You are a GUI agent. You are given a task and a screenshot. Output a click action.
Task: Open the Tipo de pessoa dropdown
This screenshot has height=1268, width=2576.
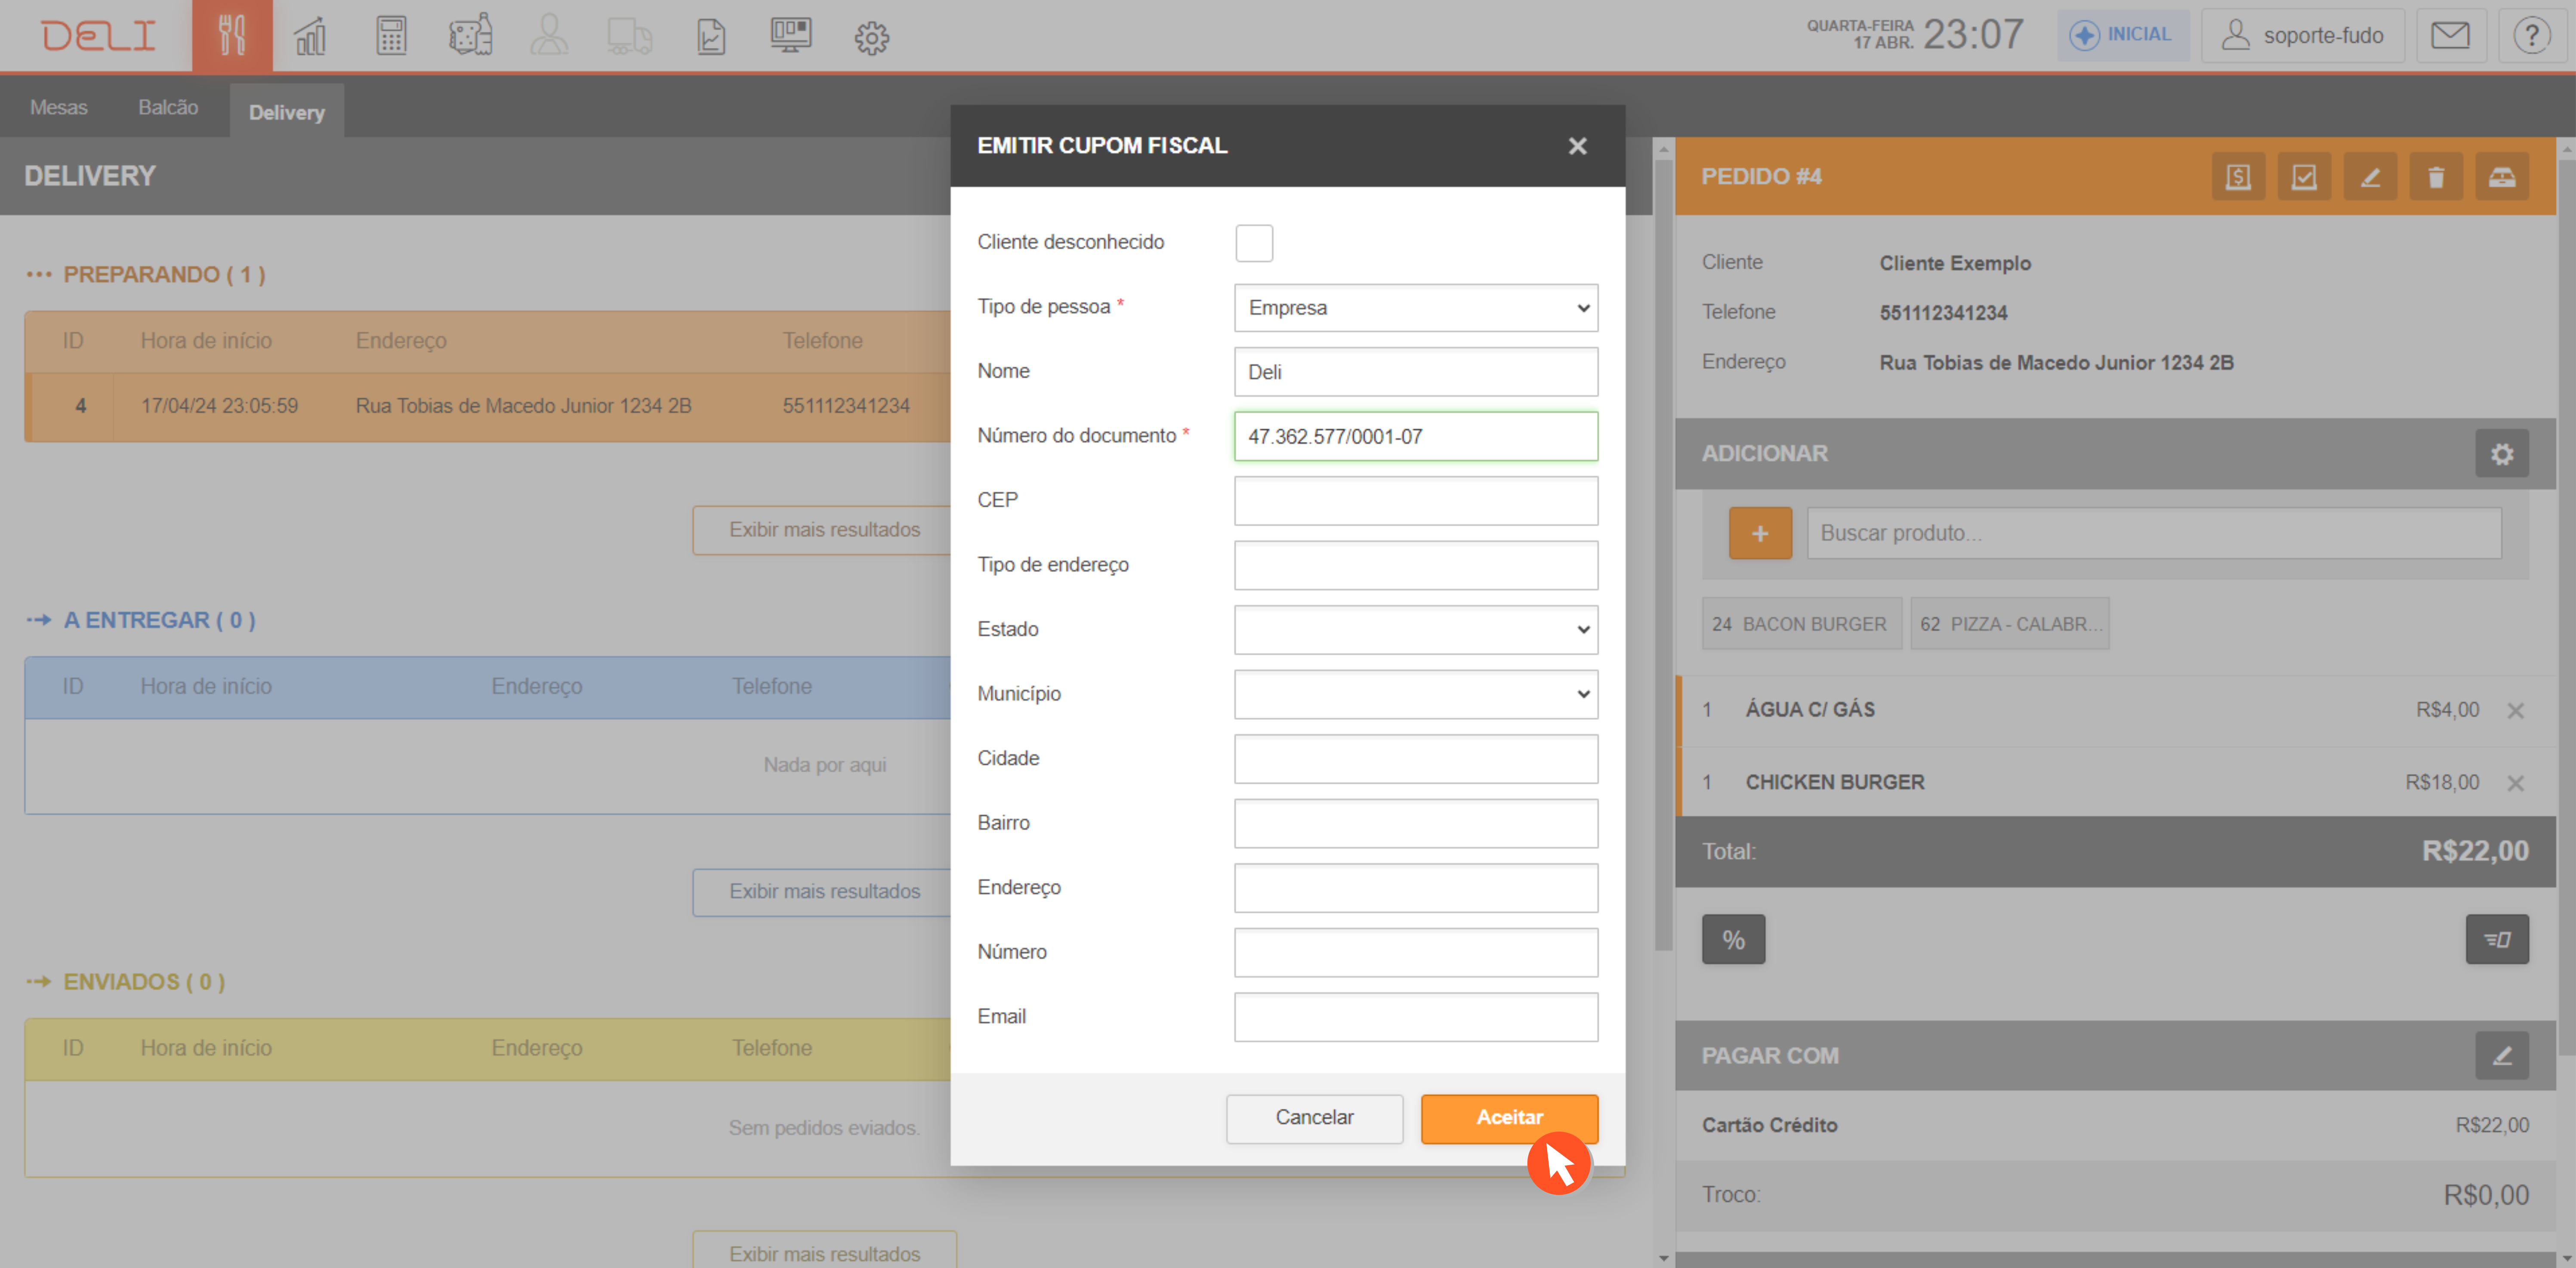tap(1416, 308)
